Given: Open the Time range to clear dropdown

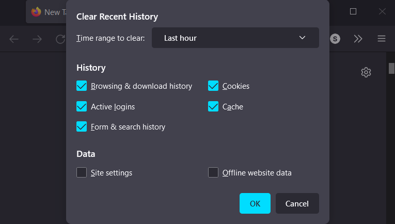Looking at the screenshot, I should click(x=235, y=38).
